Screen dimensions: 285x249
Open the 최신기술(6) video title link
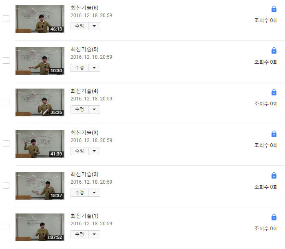84,8
